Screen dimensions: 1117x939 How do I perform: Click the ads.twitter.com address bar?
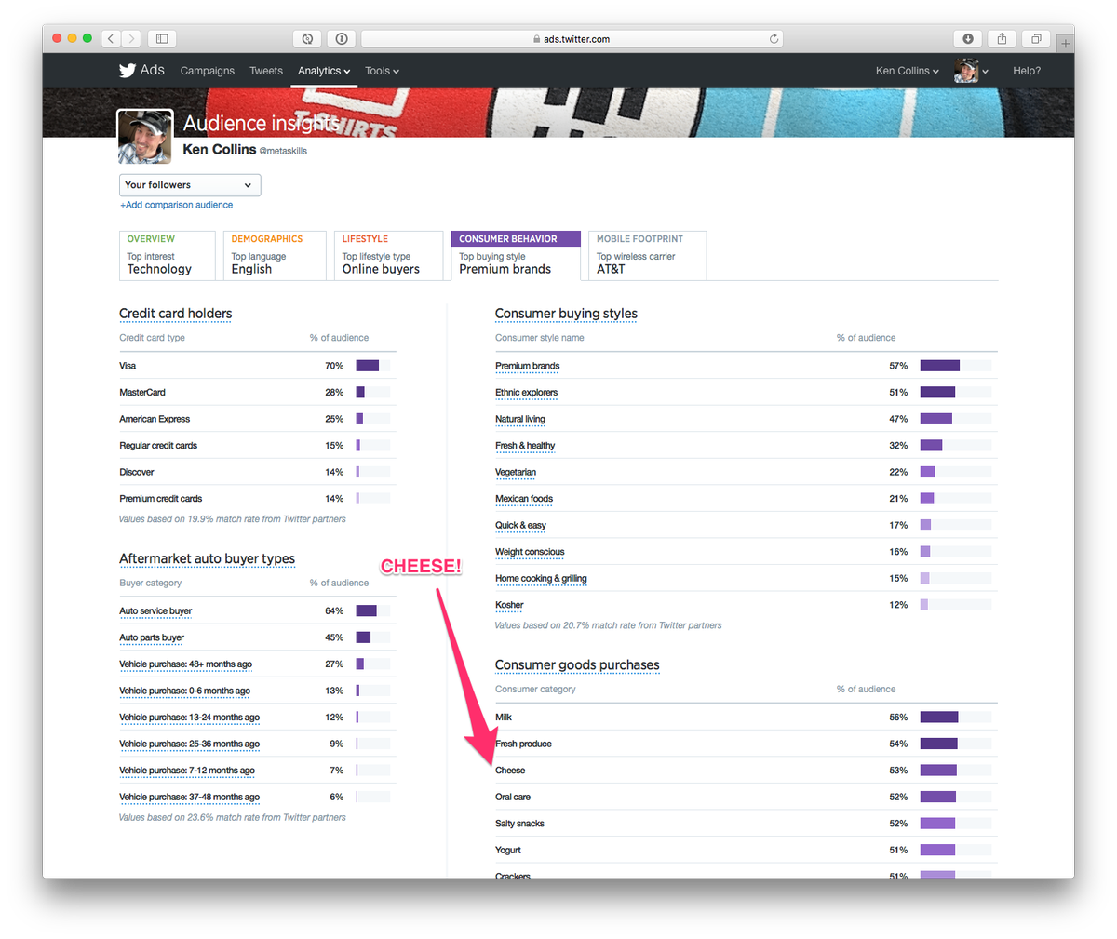coord(572,39)
